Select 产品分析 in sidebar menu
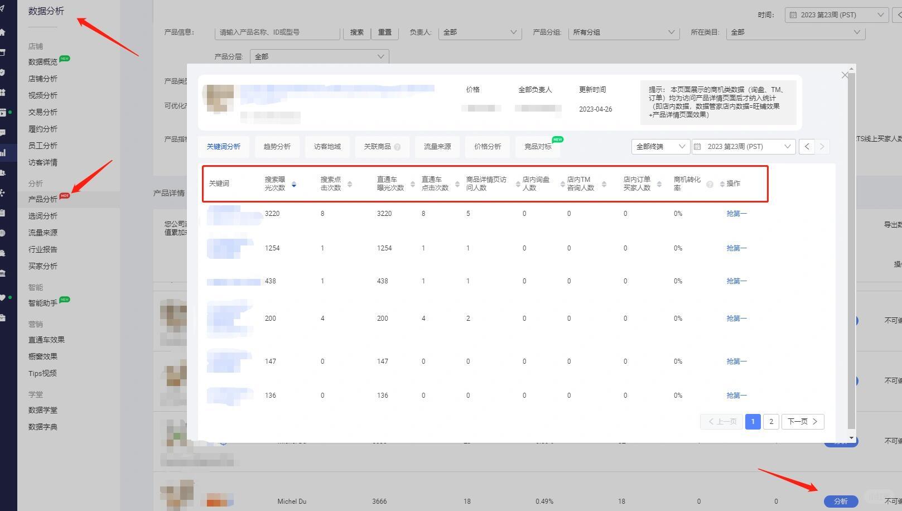 coord(43,199)
